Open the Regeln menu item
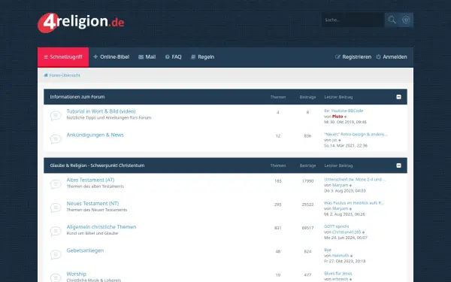Screen dimensions: 451x282 (203, 57)
